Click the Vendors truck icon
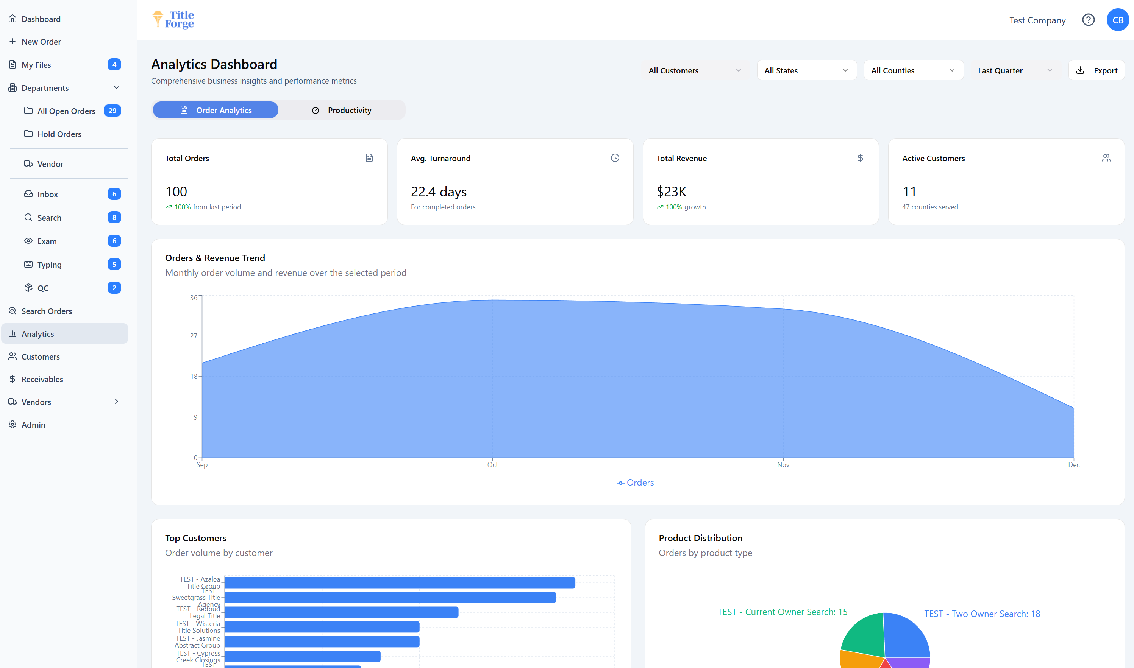This screenshot has width=1134, height=668. point(12,402)
